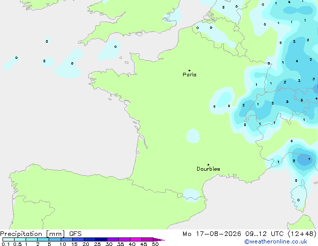
Task: Click the legend value label '0.5'
Action: [18, 244]
